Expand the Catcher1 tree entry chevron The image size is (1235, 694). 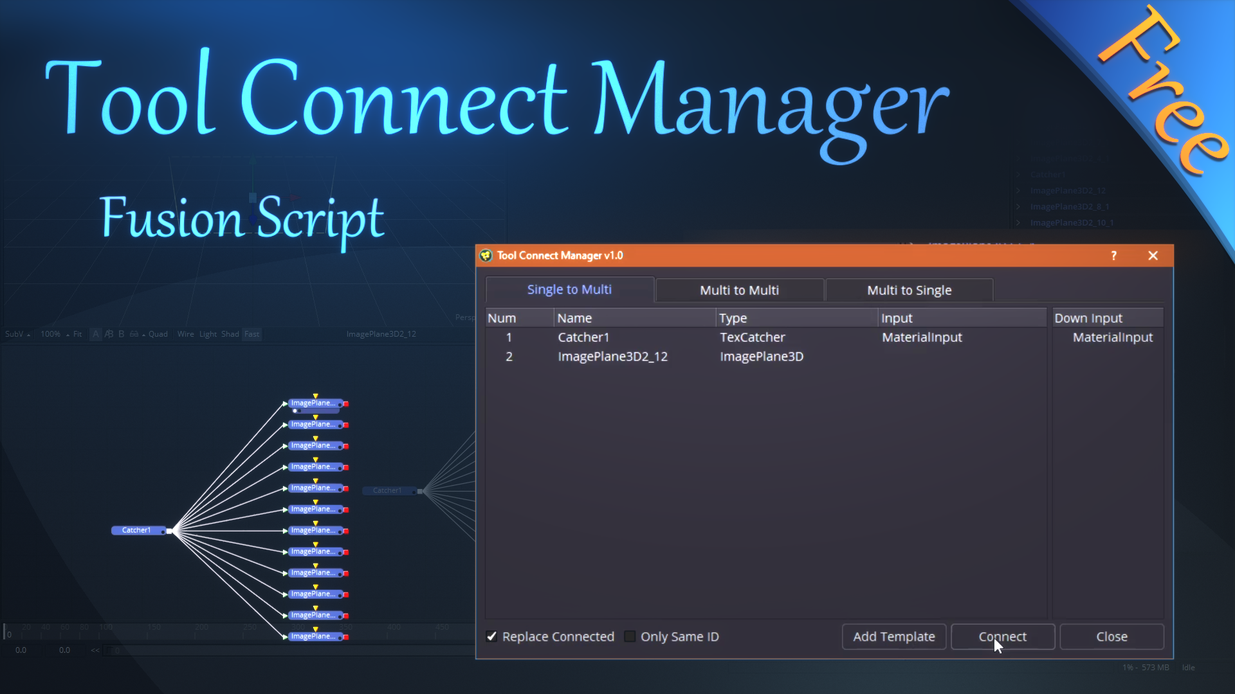pyautogui.click(x=1018, y=174)
